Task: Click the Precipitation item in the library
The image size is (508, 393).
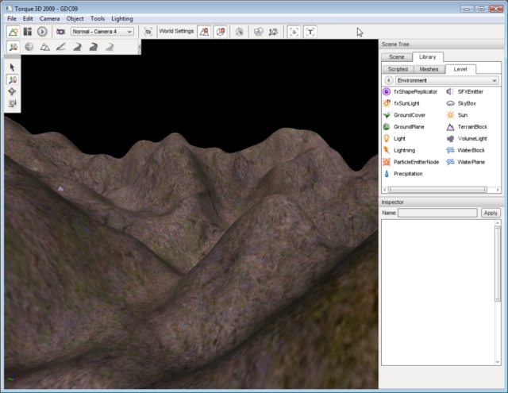Action: click(x=407, y=173)
